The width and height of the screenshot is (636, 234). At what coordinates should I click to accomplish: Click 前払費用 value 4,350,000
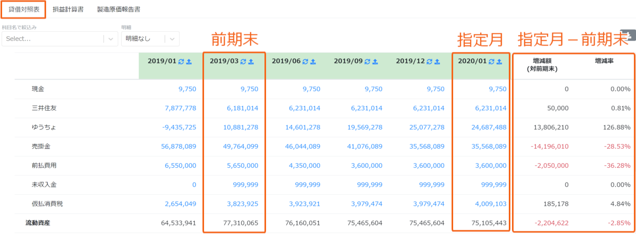(x=305, y=166)
